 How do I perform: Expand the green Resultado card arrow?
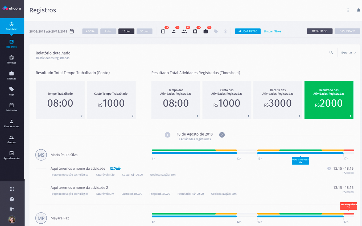coord(350,116)
